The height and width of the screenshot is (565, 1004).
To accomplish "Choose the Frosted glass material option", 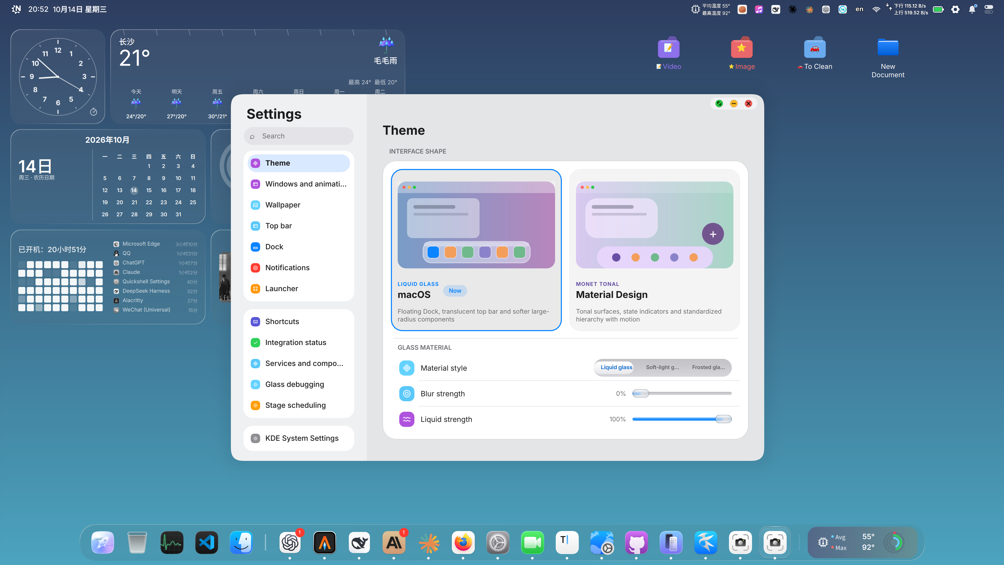I will point(708,367).
